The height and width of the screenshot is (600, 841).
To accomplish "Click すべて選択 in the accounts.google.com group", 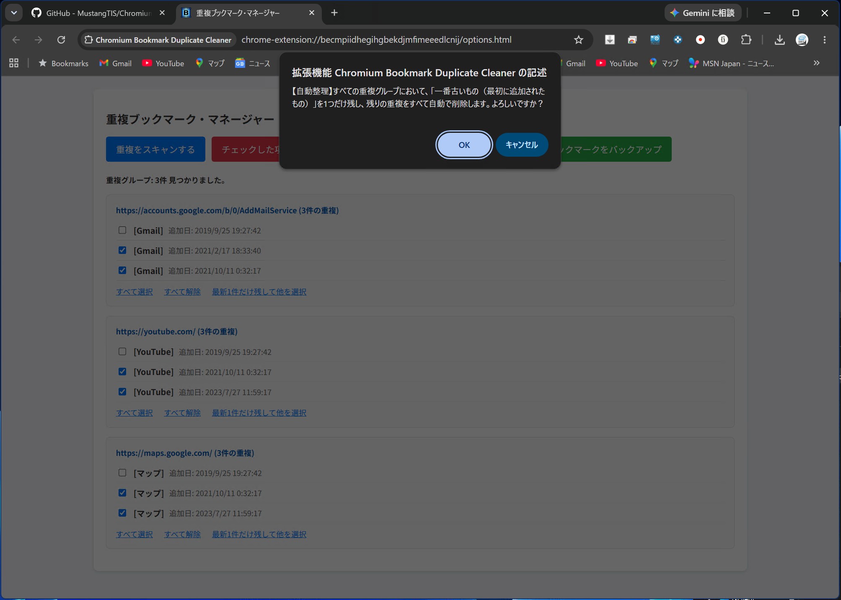I will pos(135,292).
